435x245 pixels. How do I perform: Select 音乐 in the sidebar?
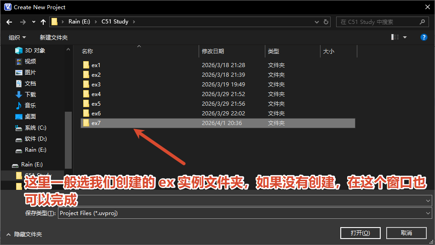pyautogui.click(x=26, y=106)
